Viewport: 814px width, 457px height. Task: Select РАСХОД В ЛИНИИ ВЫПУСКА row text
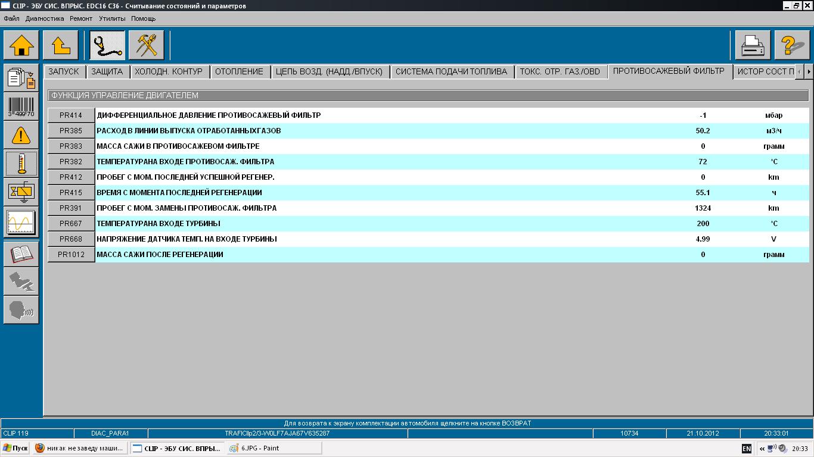[x=189, y=131]
